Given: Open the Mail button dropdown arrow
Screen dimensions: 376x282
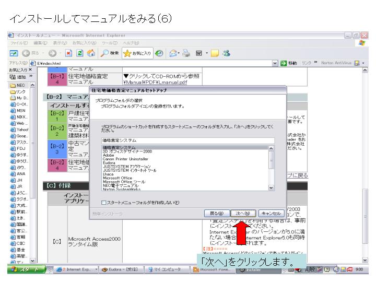Looking at the screenshot, I should 179,53.
